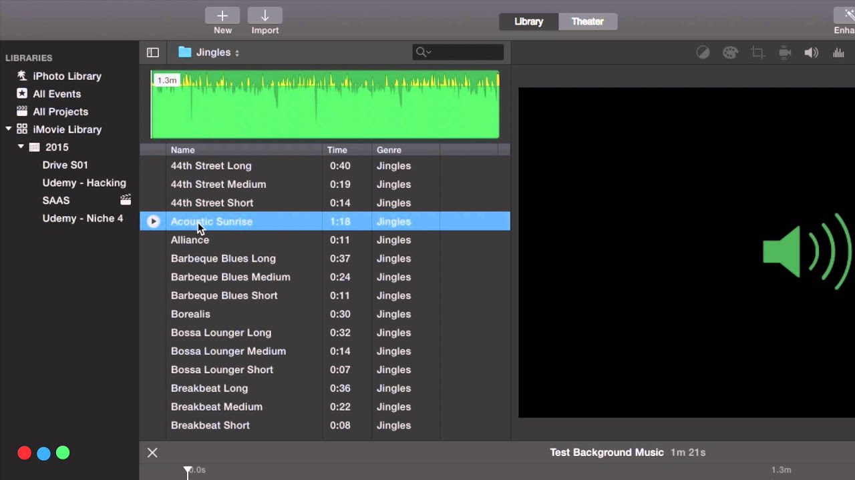Select All Events in sidebar
This screenshot has width=855, height=480.
click(x=57, y=94)
